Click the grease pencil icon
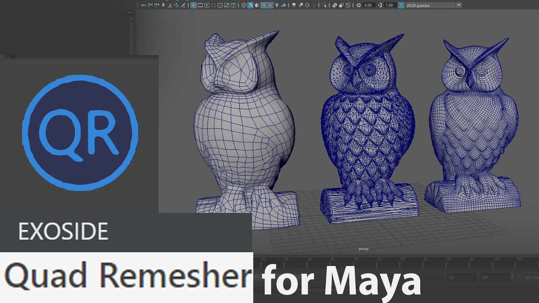The height and width of the screenshot is (303, 539). 183,5
